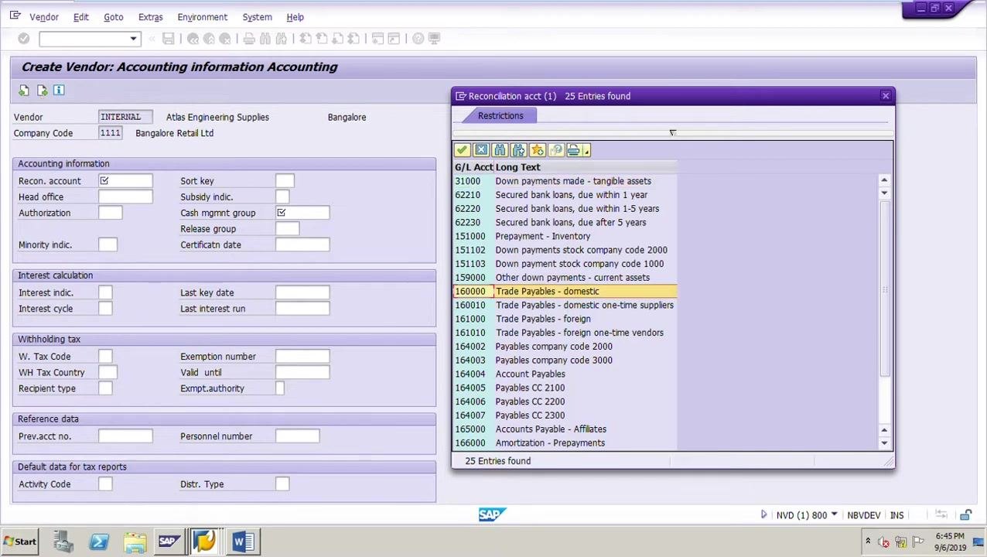Open SAP Logon from the taskbar
The width and height of the screenshot is (987, 557).
tap(169, 542)
